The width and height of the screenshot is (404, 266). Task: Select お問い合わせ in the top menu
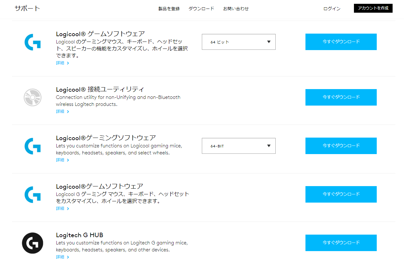click(236, 9)
